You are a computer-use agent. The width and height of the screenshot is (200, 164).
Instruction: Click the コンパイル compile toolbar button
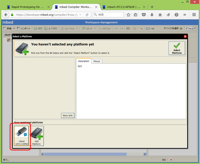pos(67,28)
